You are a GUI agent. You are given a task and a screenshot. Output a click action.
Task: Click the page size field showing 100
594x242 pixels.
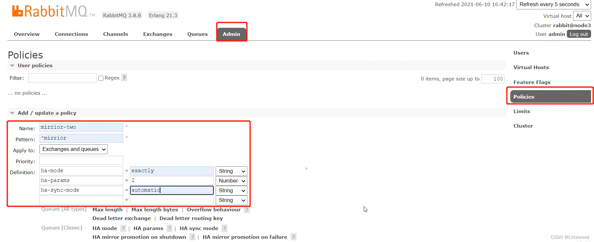493,79
